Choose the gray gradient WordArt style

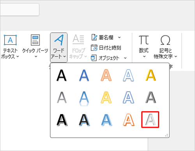(x=62, y=98)
